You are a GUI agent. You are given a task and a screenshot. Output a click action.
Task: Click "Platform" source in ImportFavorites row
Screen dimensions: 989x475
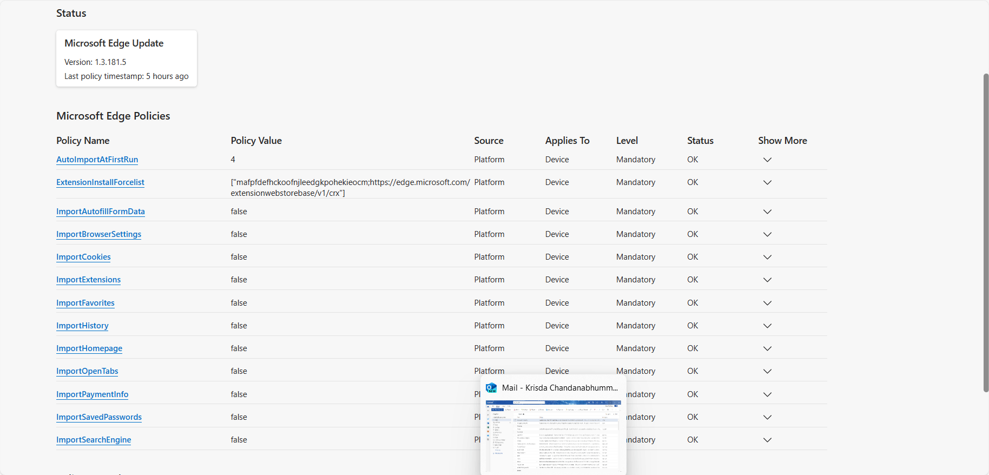point(490,303)
